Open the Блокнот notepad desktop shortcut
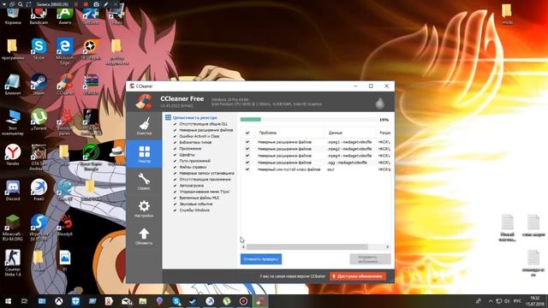Screen dimensions: 548x308 13,84
